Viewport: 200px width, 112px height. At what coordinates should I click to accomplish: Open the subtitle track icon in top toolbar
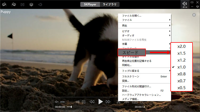click(22, 5)
